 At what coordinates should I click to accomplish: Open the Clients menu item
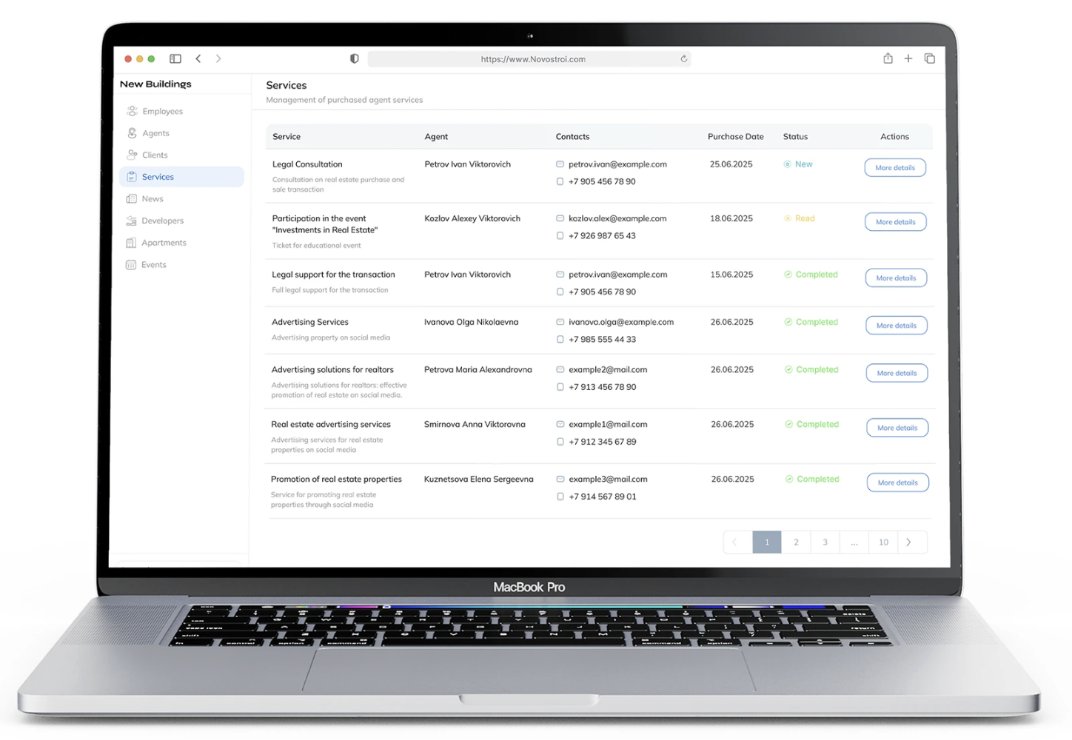[x=155, y=155]
